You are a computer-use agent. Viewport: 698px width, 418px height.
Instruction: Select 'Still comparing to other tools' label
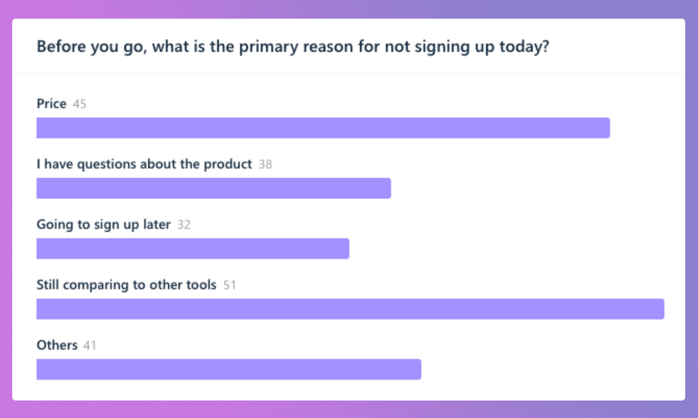126,285
